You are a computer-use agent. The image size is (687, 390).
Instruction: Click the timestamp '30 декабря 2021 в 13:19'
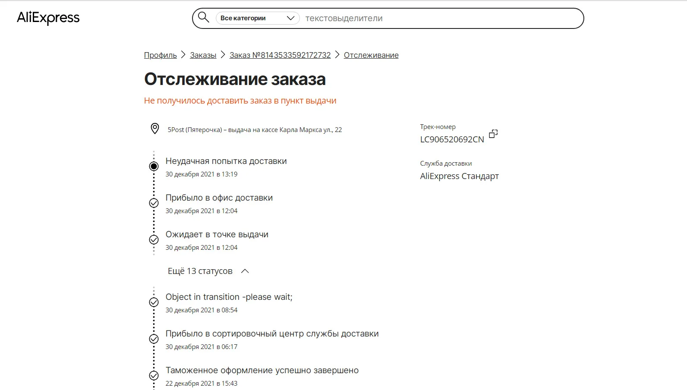pos(202,174)
